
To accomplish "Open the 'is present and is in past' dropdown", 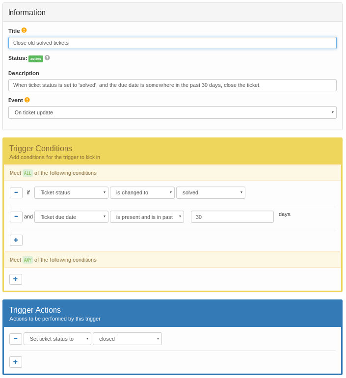I will pyautogui.click(x=147, y=216).
